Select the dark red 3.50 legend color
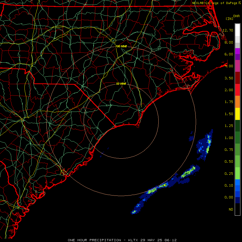The image size is (242, 242). pyautogui.click(x=237, y=78)
